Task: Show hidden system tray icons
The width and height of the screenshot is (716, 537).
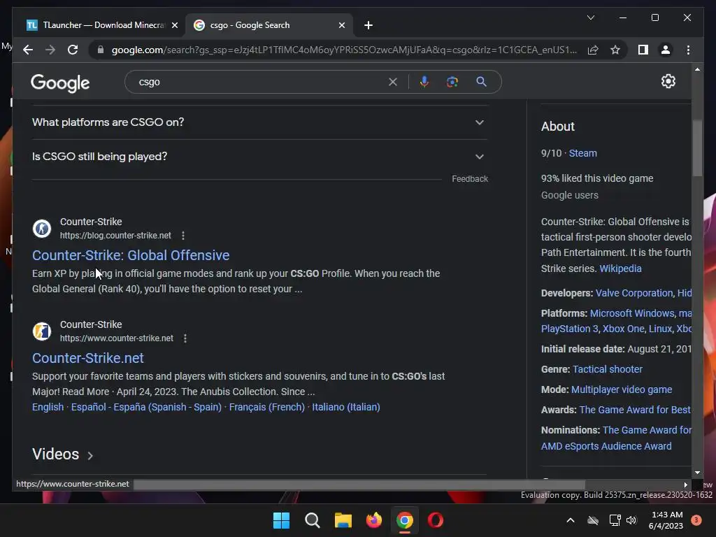Action: coord(571,520)
